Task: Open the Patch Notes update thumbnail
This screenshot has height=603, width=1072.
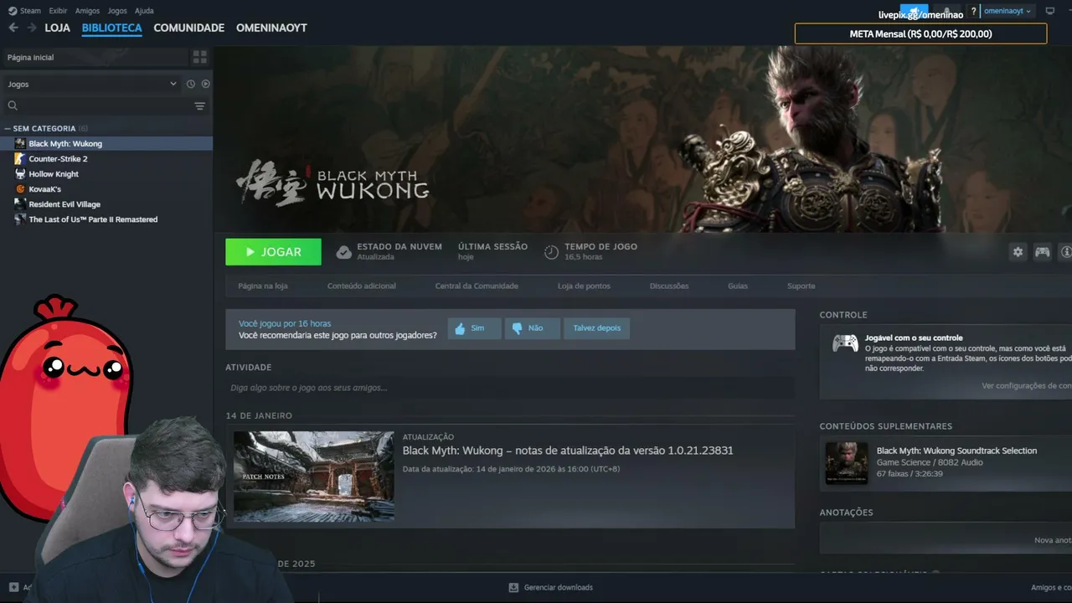Action: [313, 477]
